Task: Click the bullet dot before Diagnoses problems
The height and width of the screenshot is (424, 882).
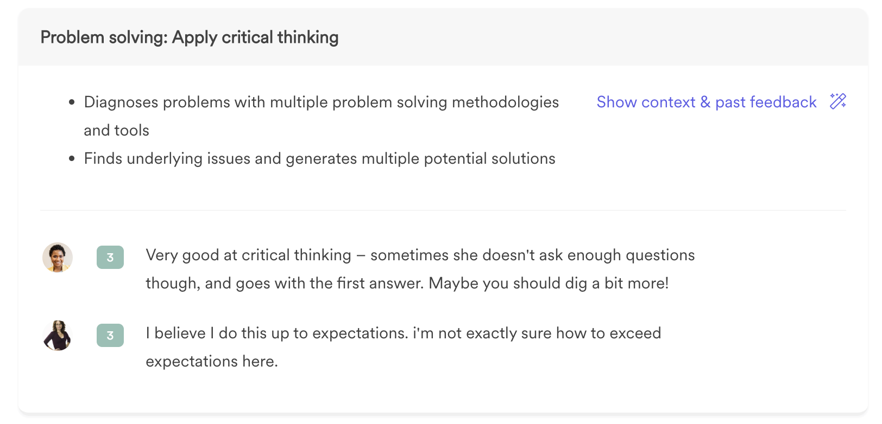Action: coord(72,102)
